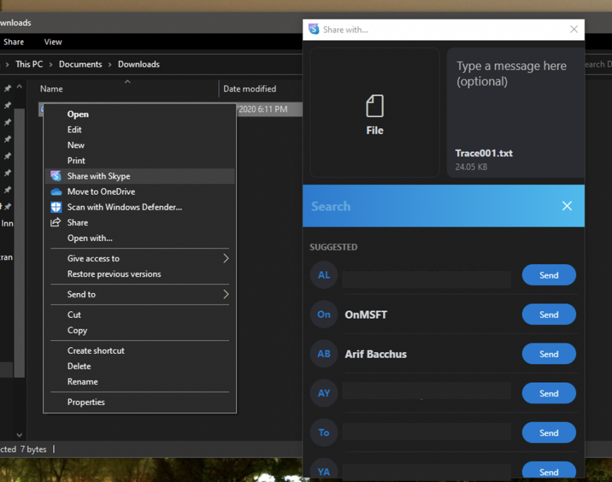Sort files by Name column header
612x482 pixels.
point(51,89)
